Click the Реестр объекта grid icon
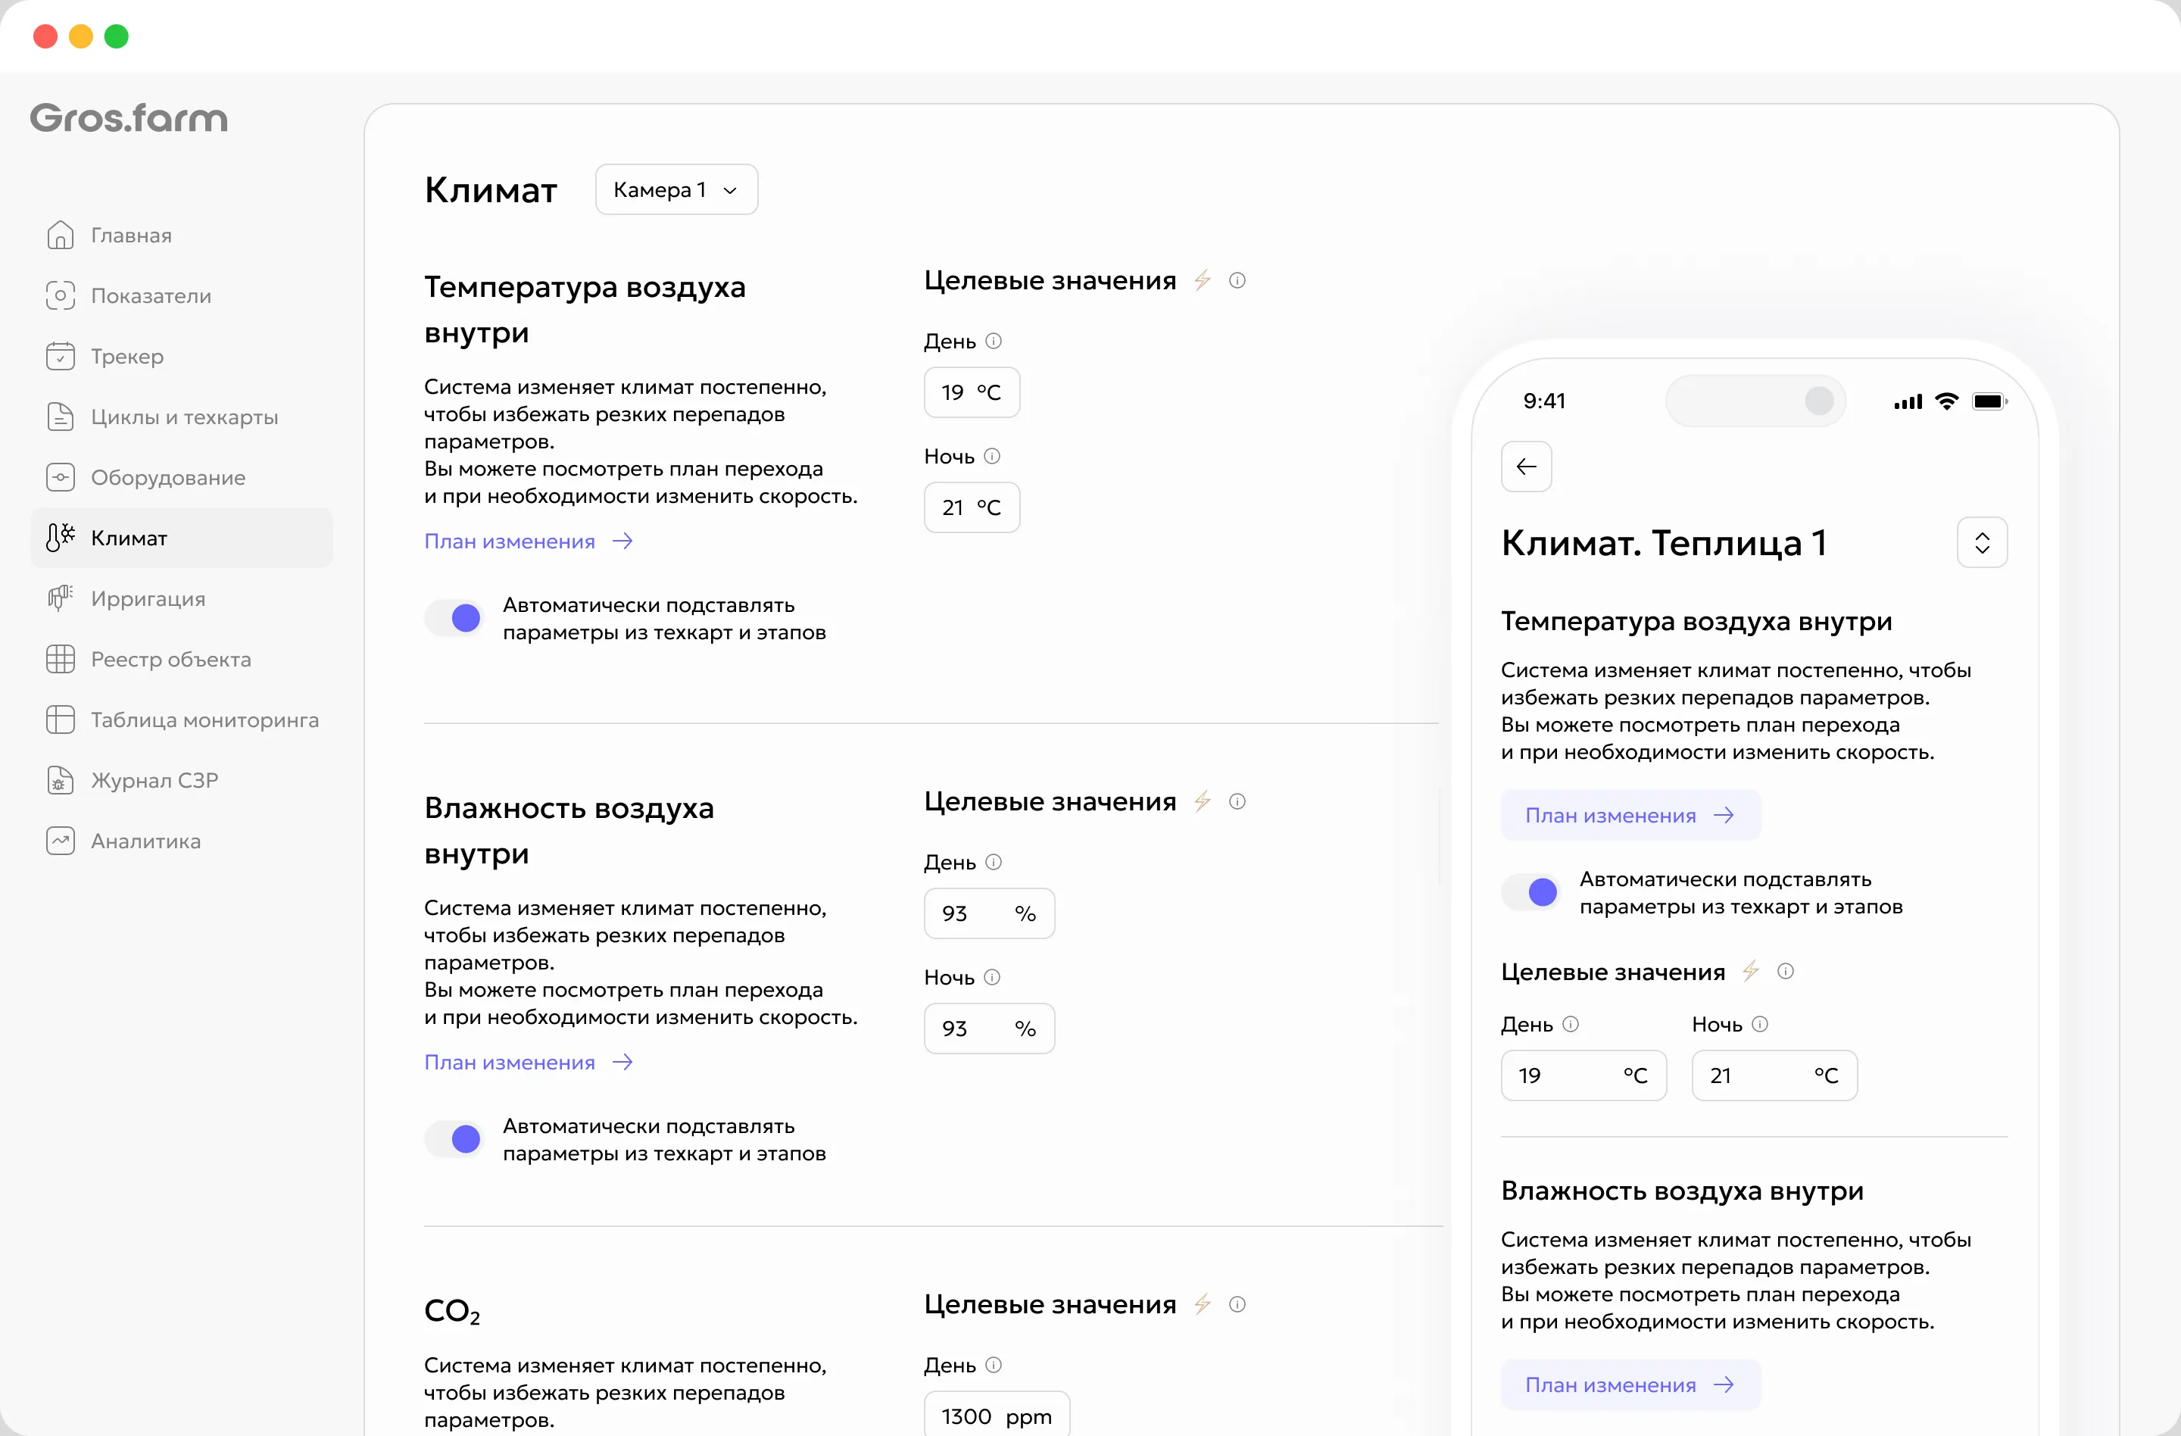 click(61, 659)
